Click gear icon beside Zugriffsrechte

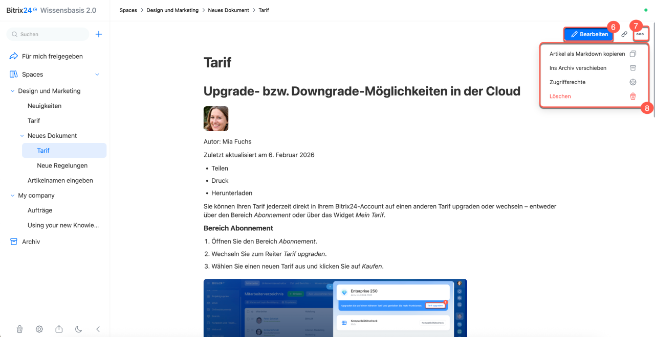coord(633,82)
